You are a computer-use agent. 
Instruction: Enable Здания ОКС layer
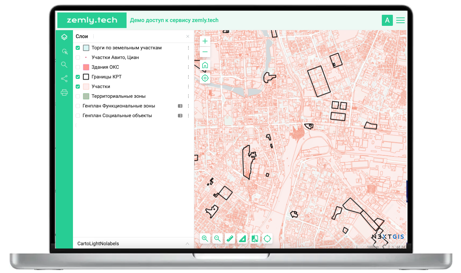click(x=78, y=67)
